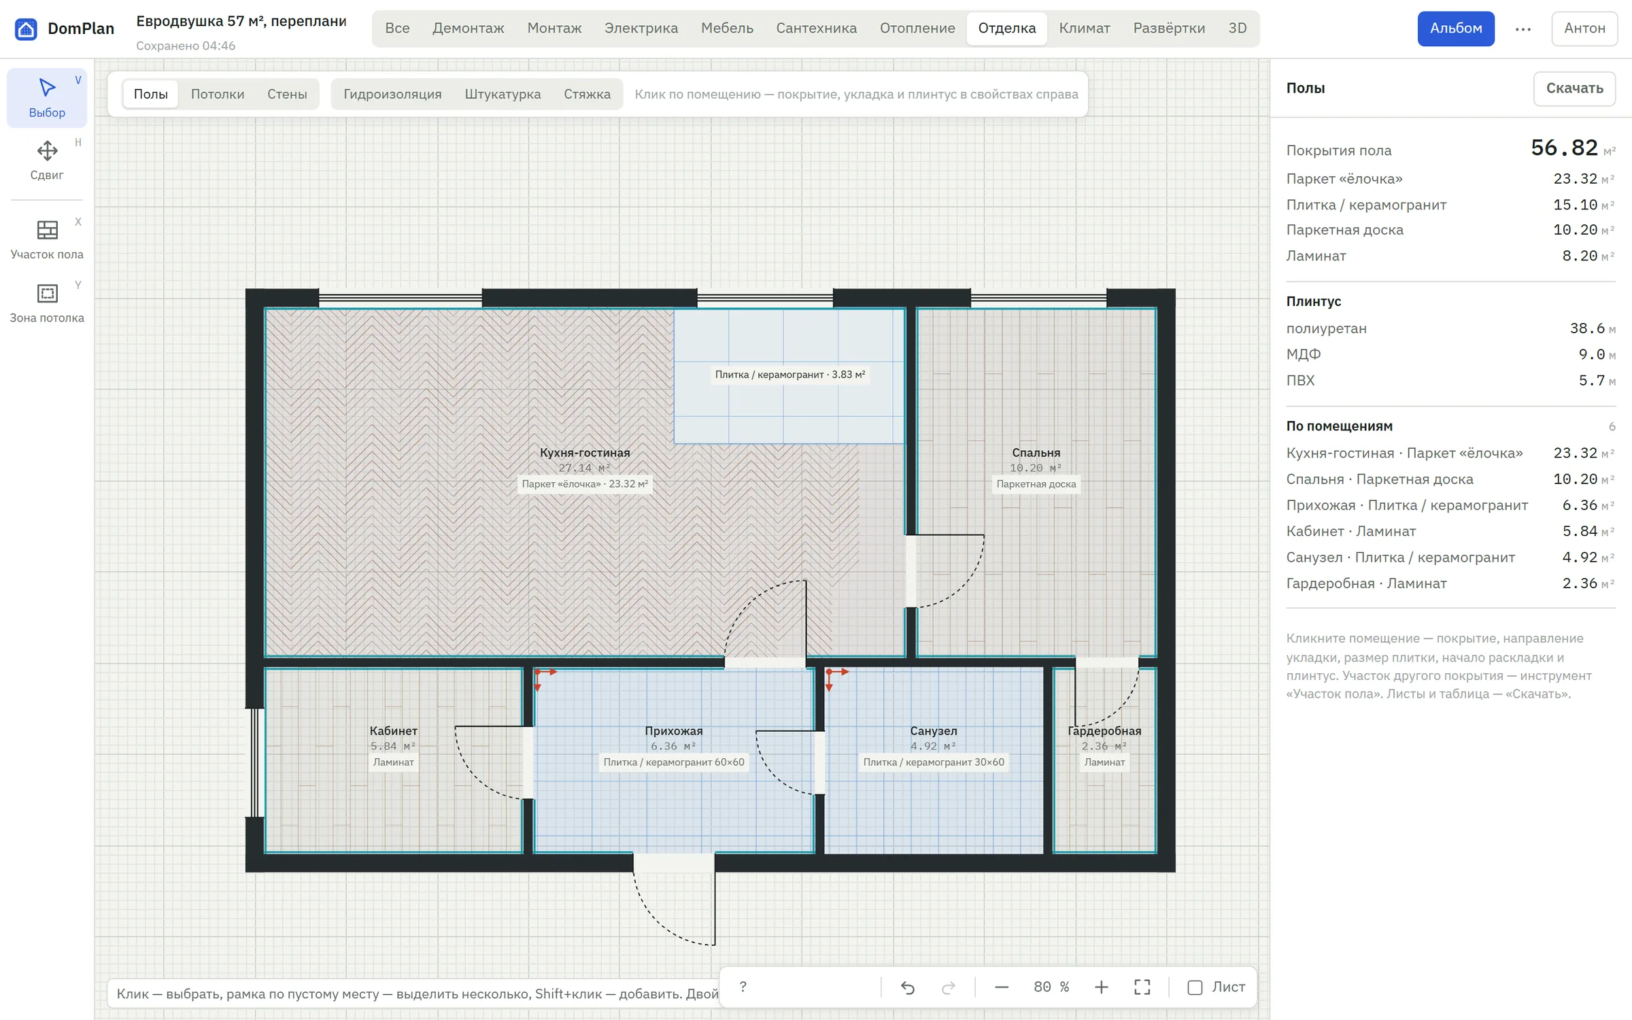Image resolution: width=1632 pixels, height=1020 pixels.
Task: Zoom out with the minus icon
Action: tap(1002, 987)
